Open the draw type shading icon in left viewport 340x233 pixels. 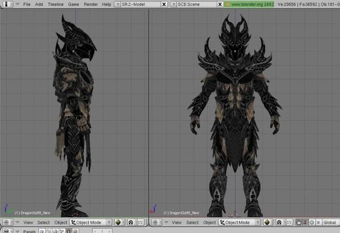tap(119, 223)
